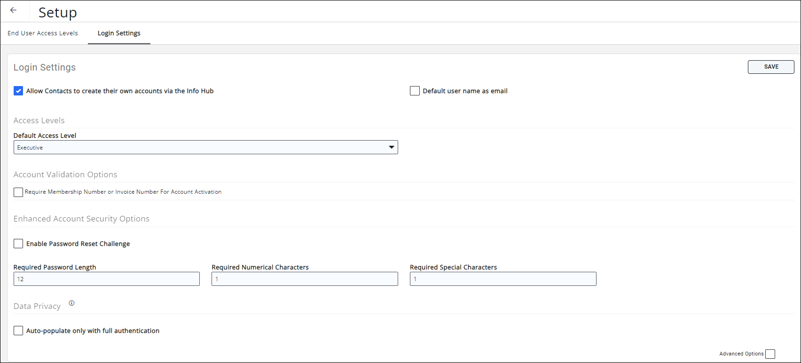Enable Password Reset Challenge checkbox
801x363 pixels.
(18, 244)
